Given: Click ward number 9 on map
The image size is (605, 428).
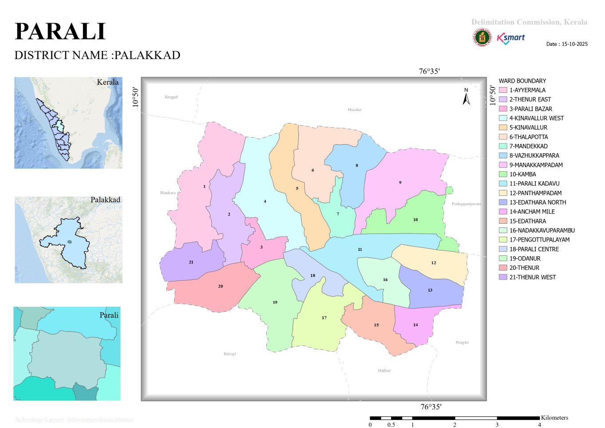Looking at the screenshot, I should [x=400, y=182].
